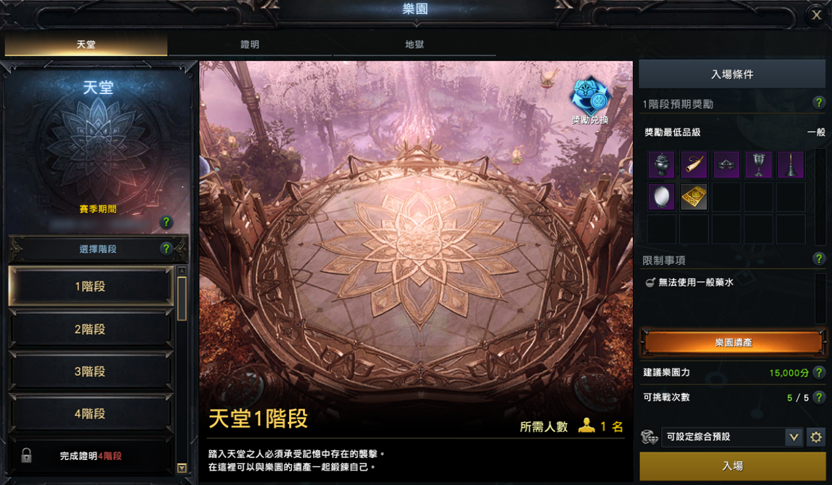Select 3階段 in stage list

91,372
